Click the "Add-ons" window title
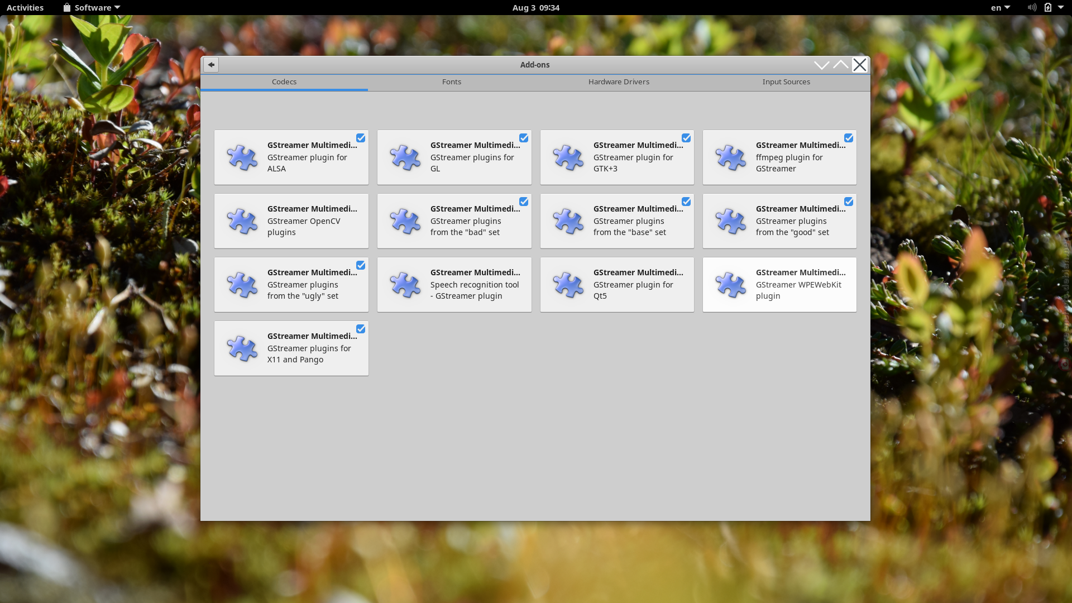 pos(535,65)
